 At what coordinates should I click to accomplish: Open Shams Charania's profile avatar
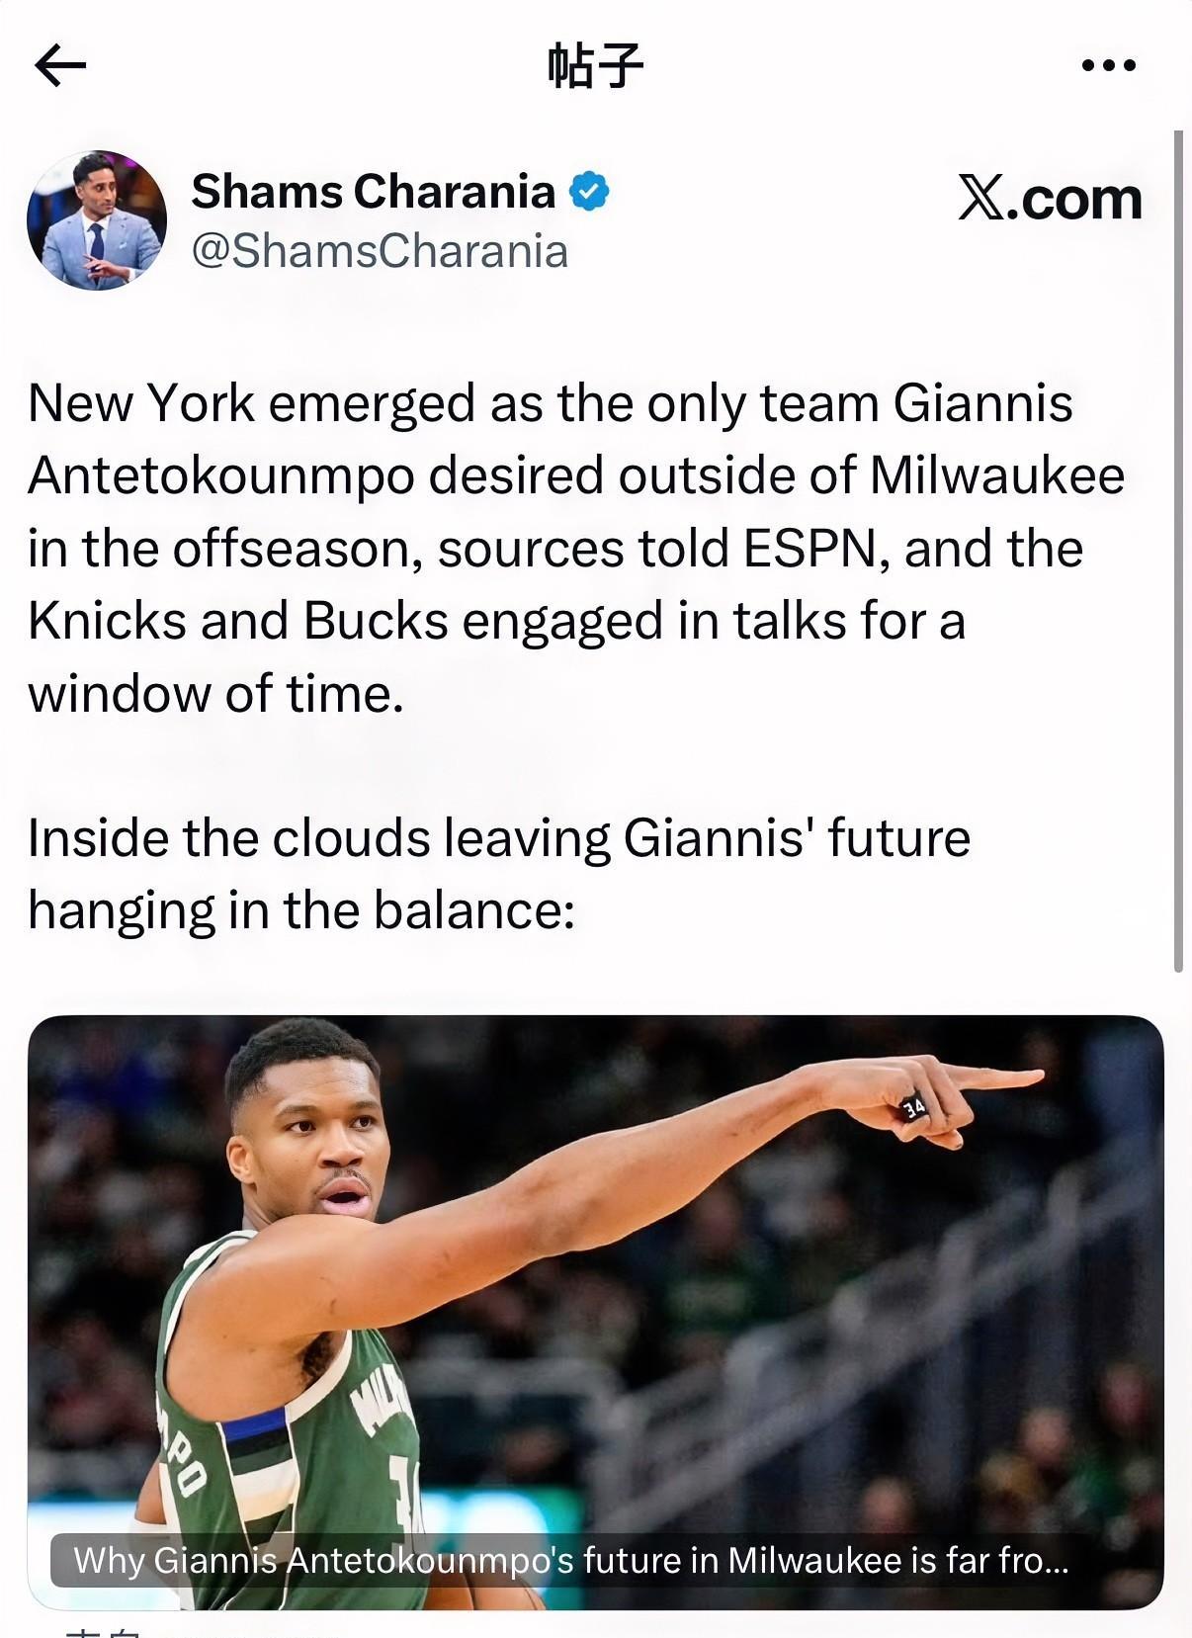click(x=97, y=220)
